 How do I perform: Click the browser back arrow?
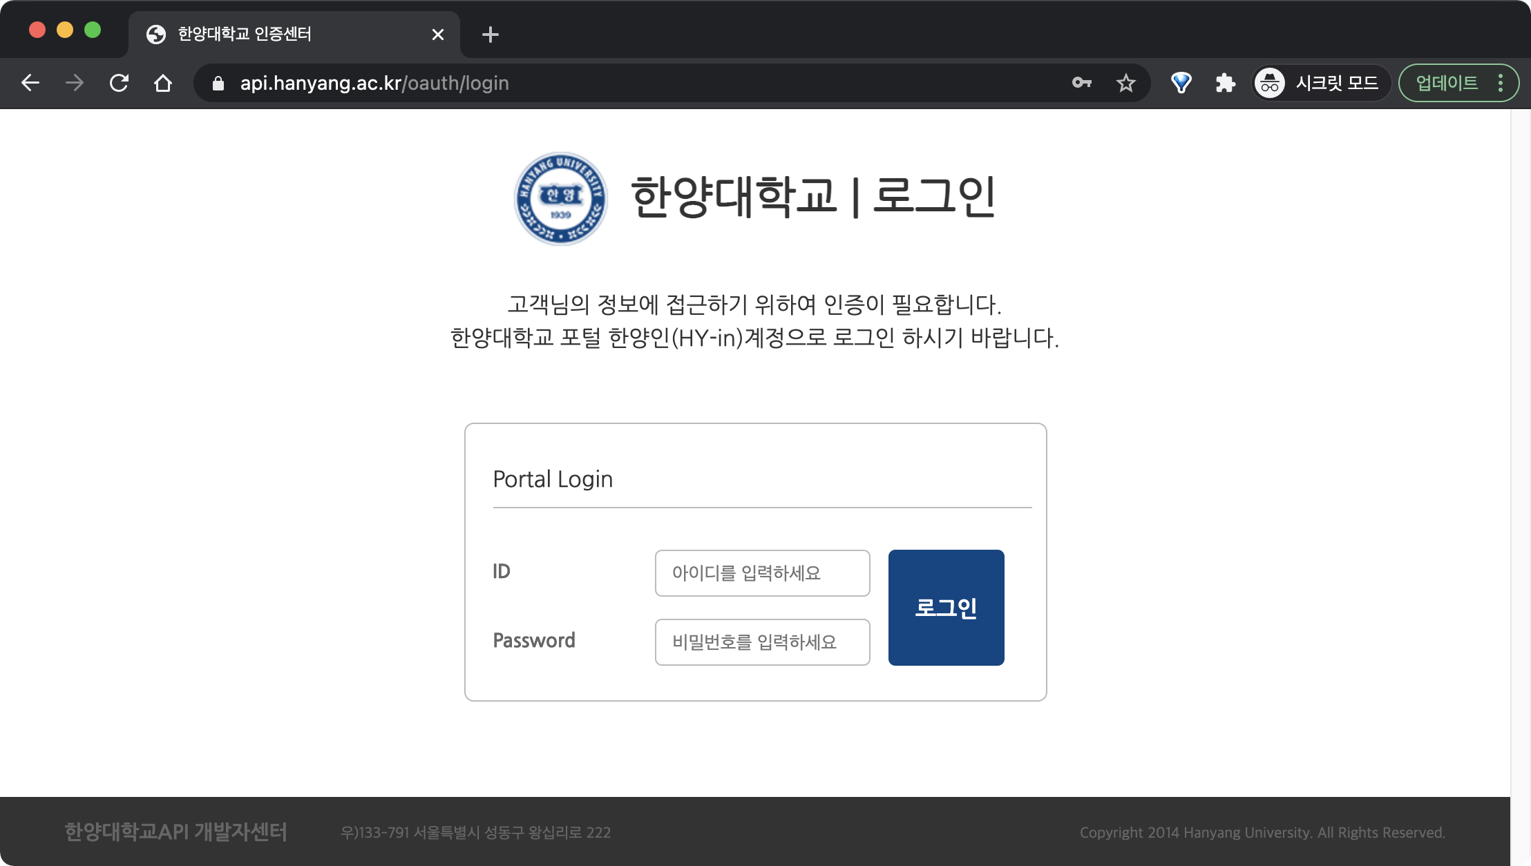[30, 83]
